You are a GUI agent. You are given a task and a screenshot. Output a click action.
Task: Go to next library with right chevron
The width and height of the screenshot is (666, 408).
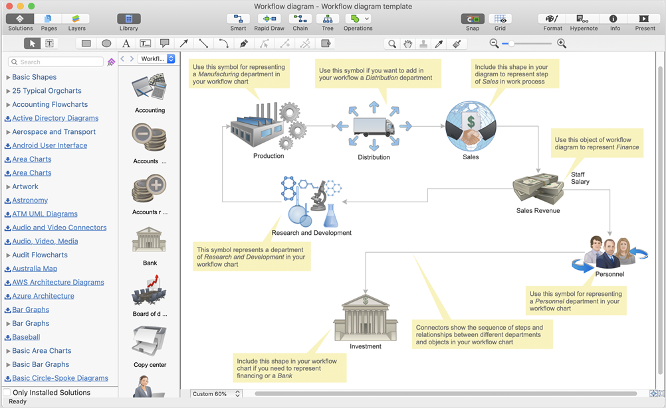[132, 58]
